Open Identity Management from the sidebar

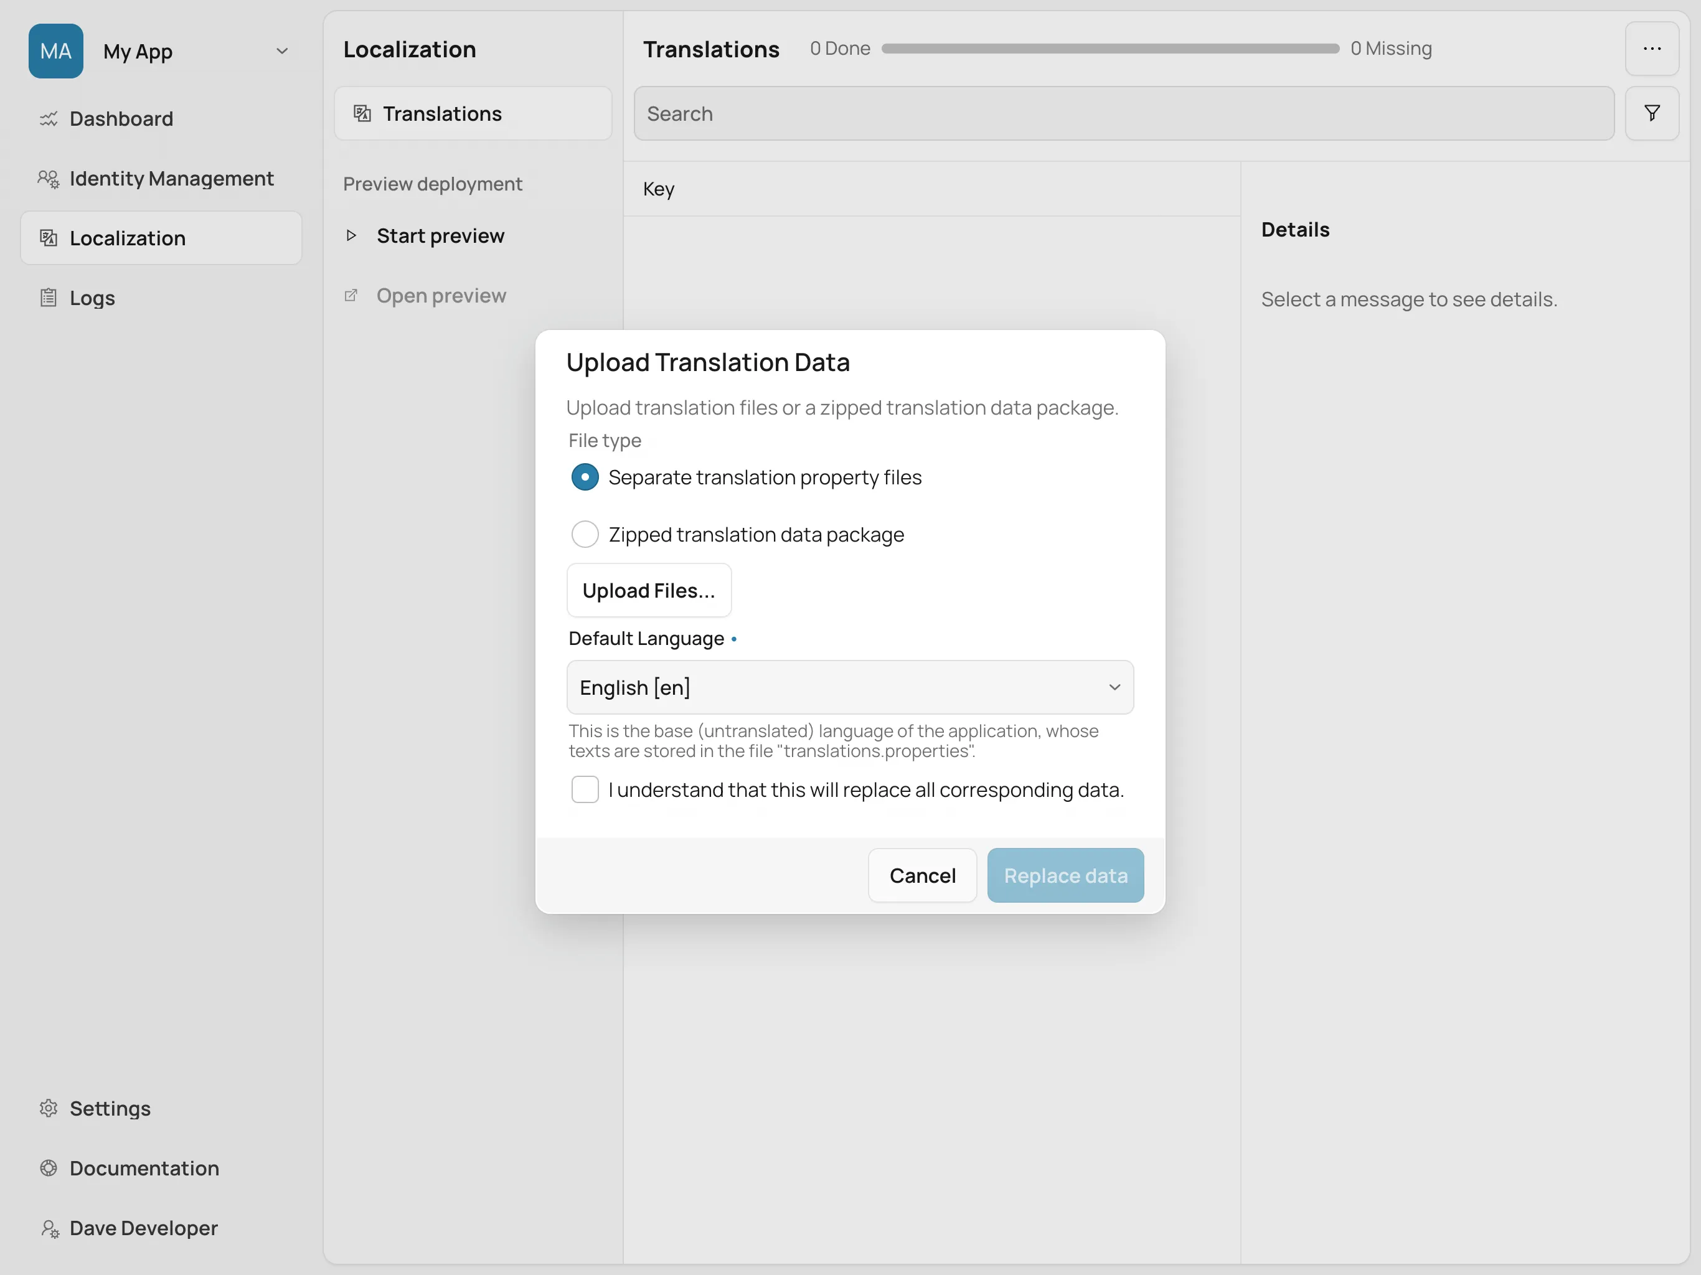click(171, 179)
